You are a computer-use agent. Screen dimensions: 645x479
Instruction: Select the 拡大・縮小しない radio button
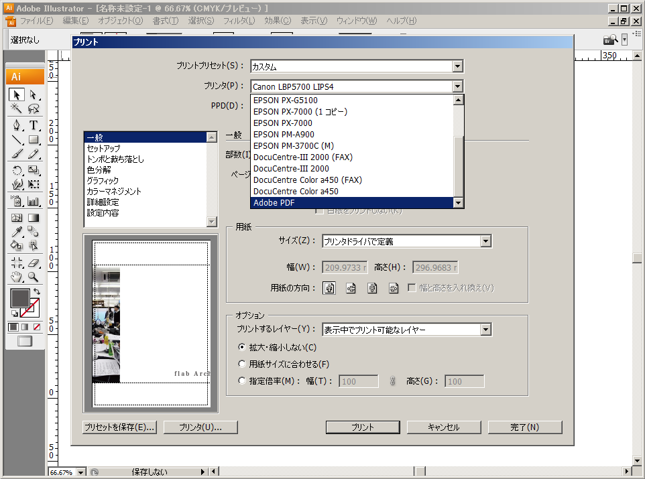[x=243, y=348]
